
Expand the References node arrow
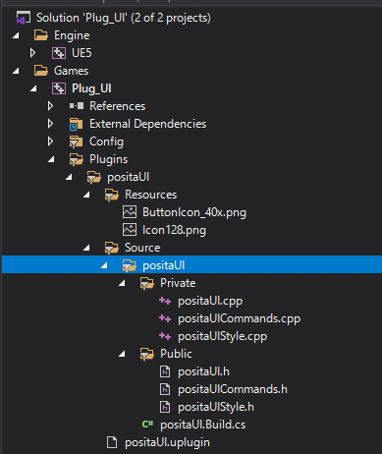click(x=50, y=106)
